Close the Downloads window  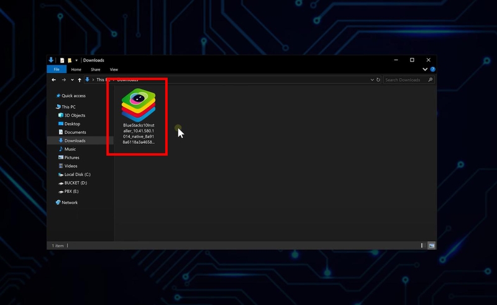coord(429,60)
